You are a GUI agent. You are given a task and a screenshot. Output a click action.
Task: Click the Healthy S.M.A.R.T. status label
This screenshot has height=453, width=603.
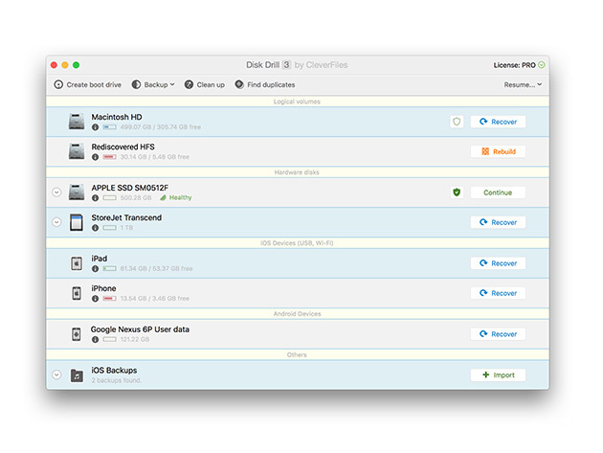coord(176,198)
